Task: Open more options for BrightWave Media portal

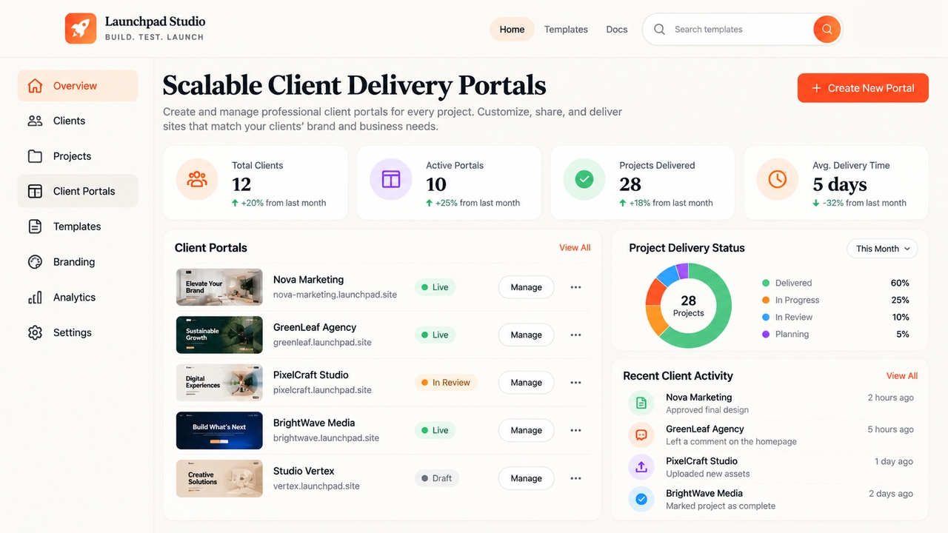Action: (x=575, y=430)
